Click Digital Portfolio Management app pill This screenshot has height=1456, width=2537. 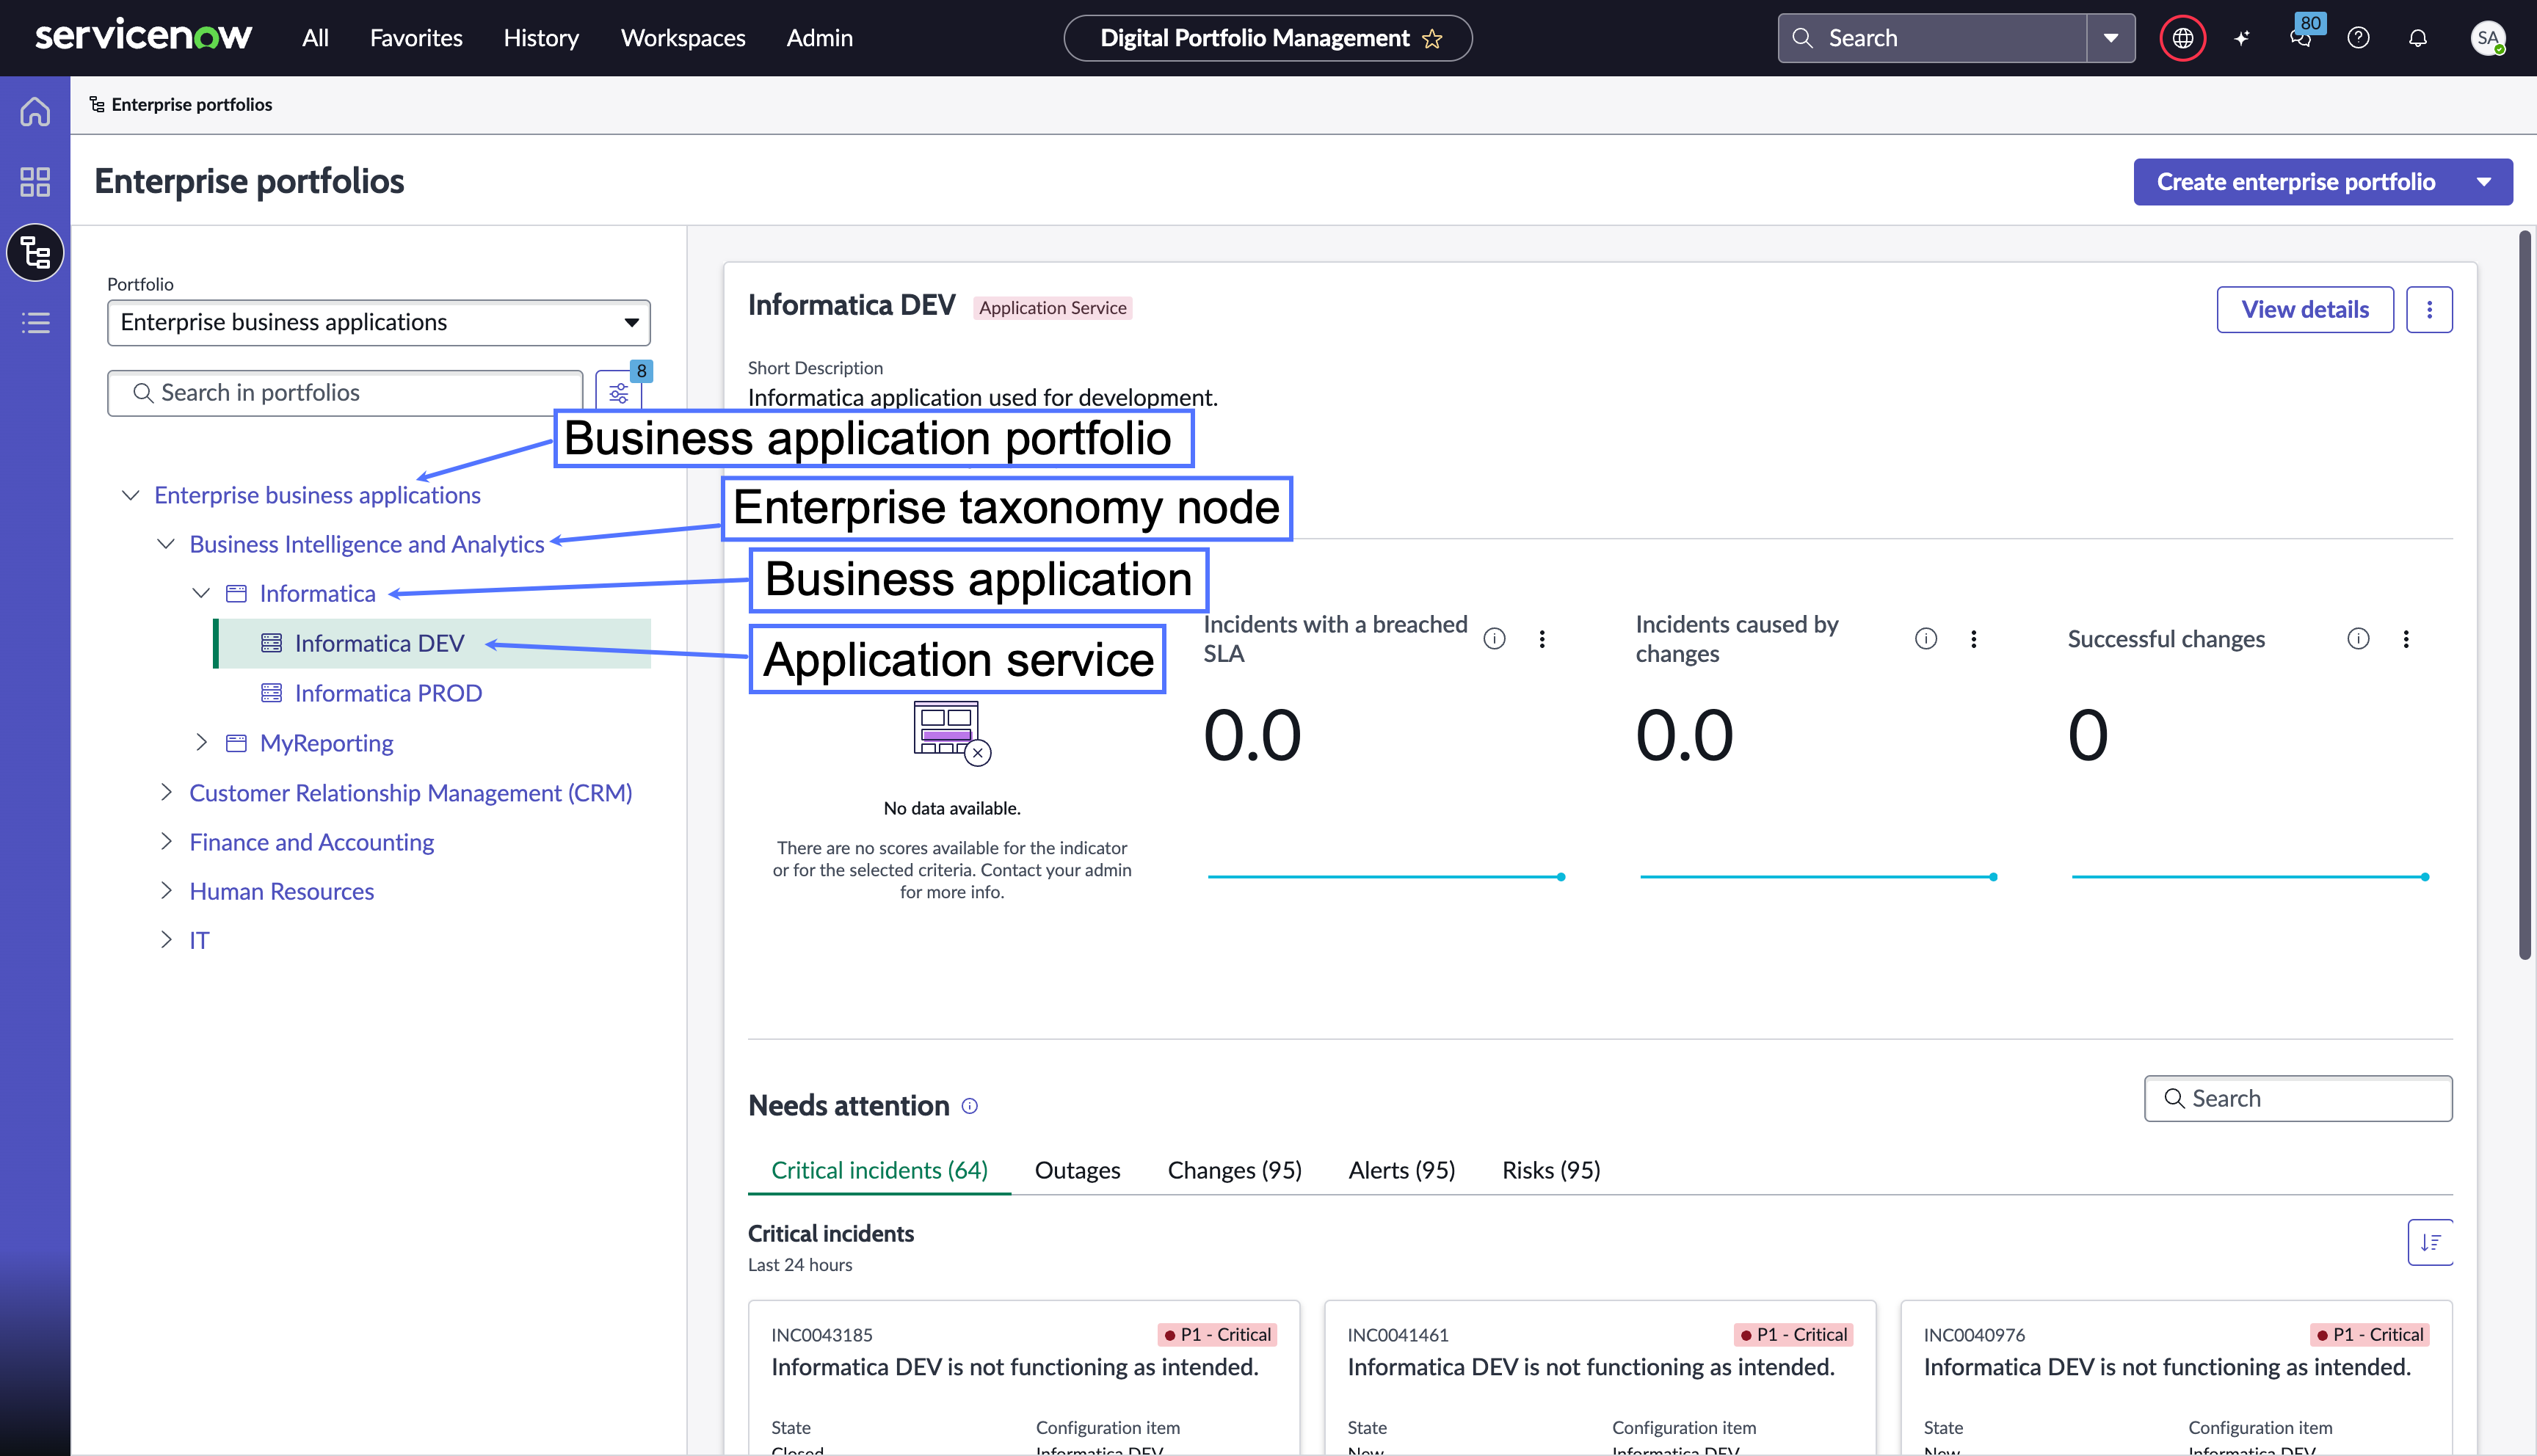(1267, 38)
